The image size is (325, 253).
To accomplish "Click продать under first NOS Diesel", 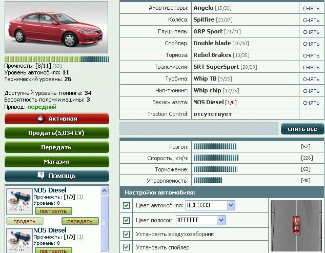I will [x=25, y=222].
